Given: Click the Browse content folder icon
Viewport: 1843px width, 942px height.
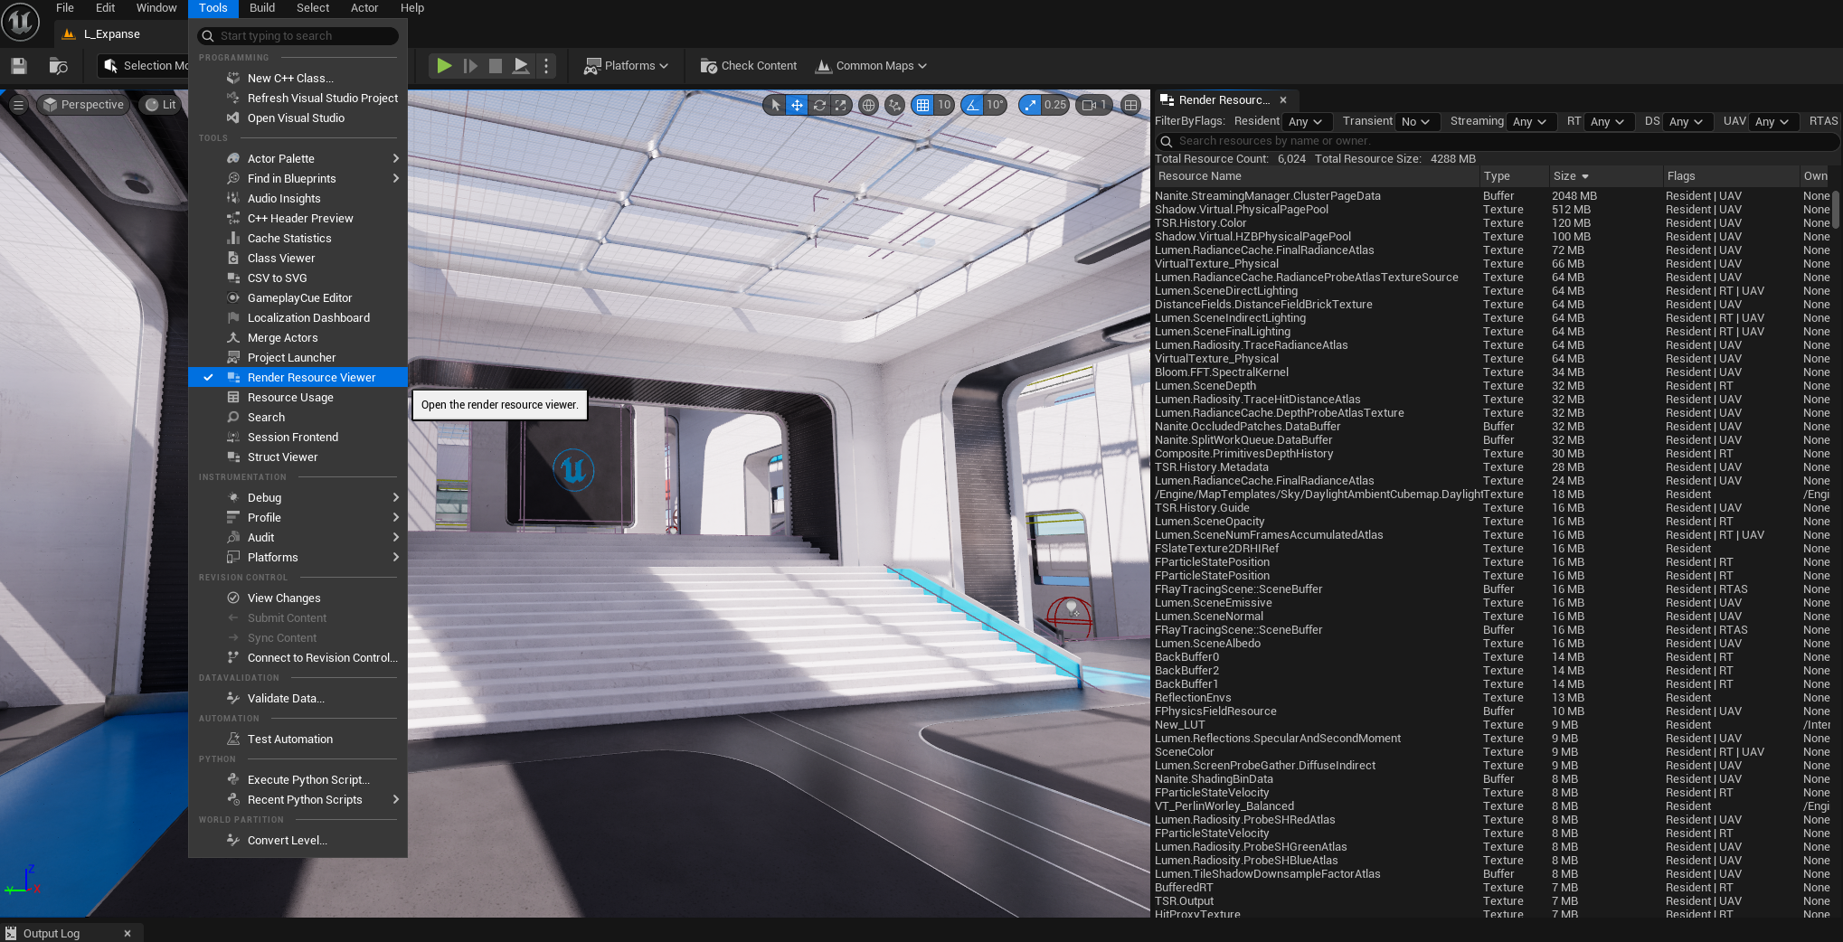Looking at the screenshot, I should coord(58,66).
